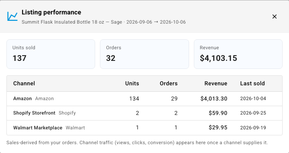
Task: Select the Orders summary card
Action: pos(144,54)
